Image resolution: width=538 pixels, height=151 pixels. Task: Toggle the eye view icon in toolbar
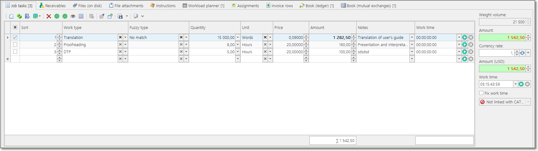tap(73, 16)
